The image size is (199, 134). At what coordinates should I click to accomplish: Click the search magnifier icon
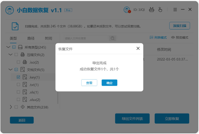(112, 38)
